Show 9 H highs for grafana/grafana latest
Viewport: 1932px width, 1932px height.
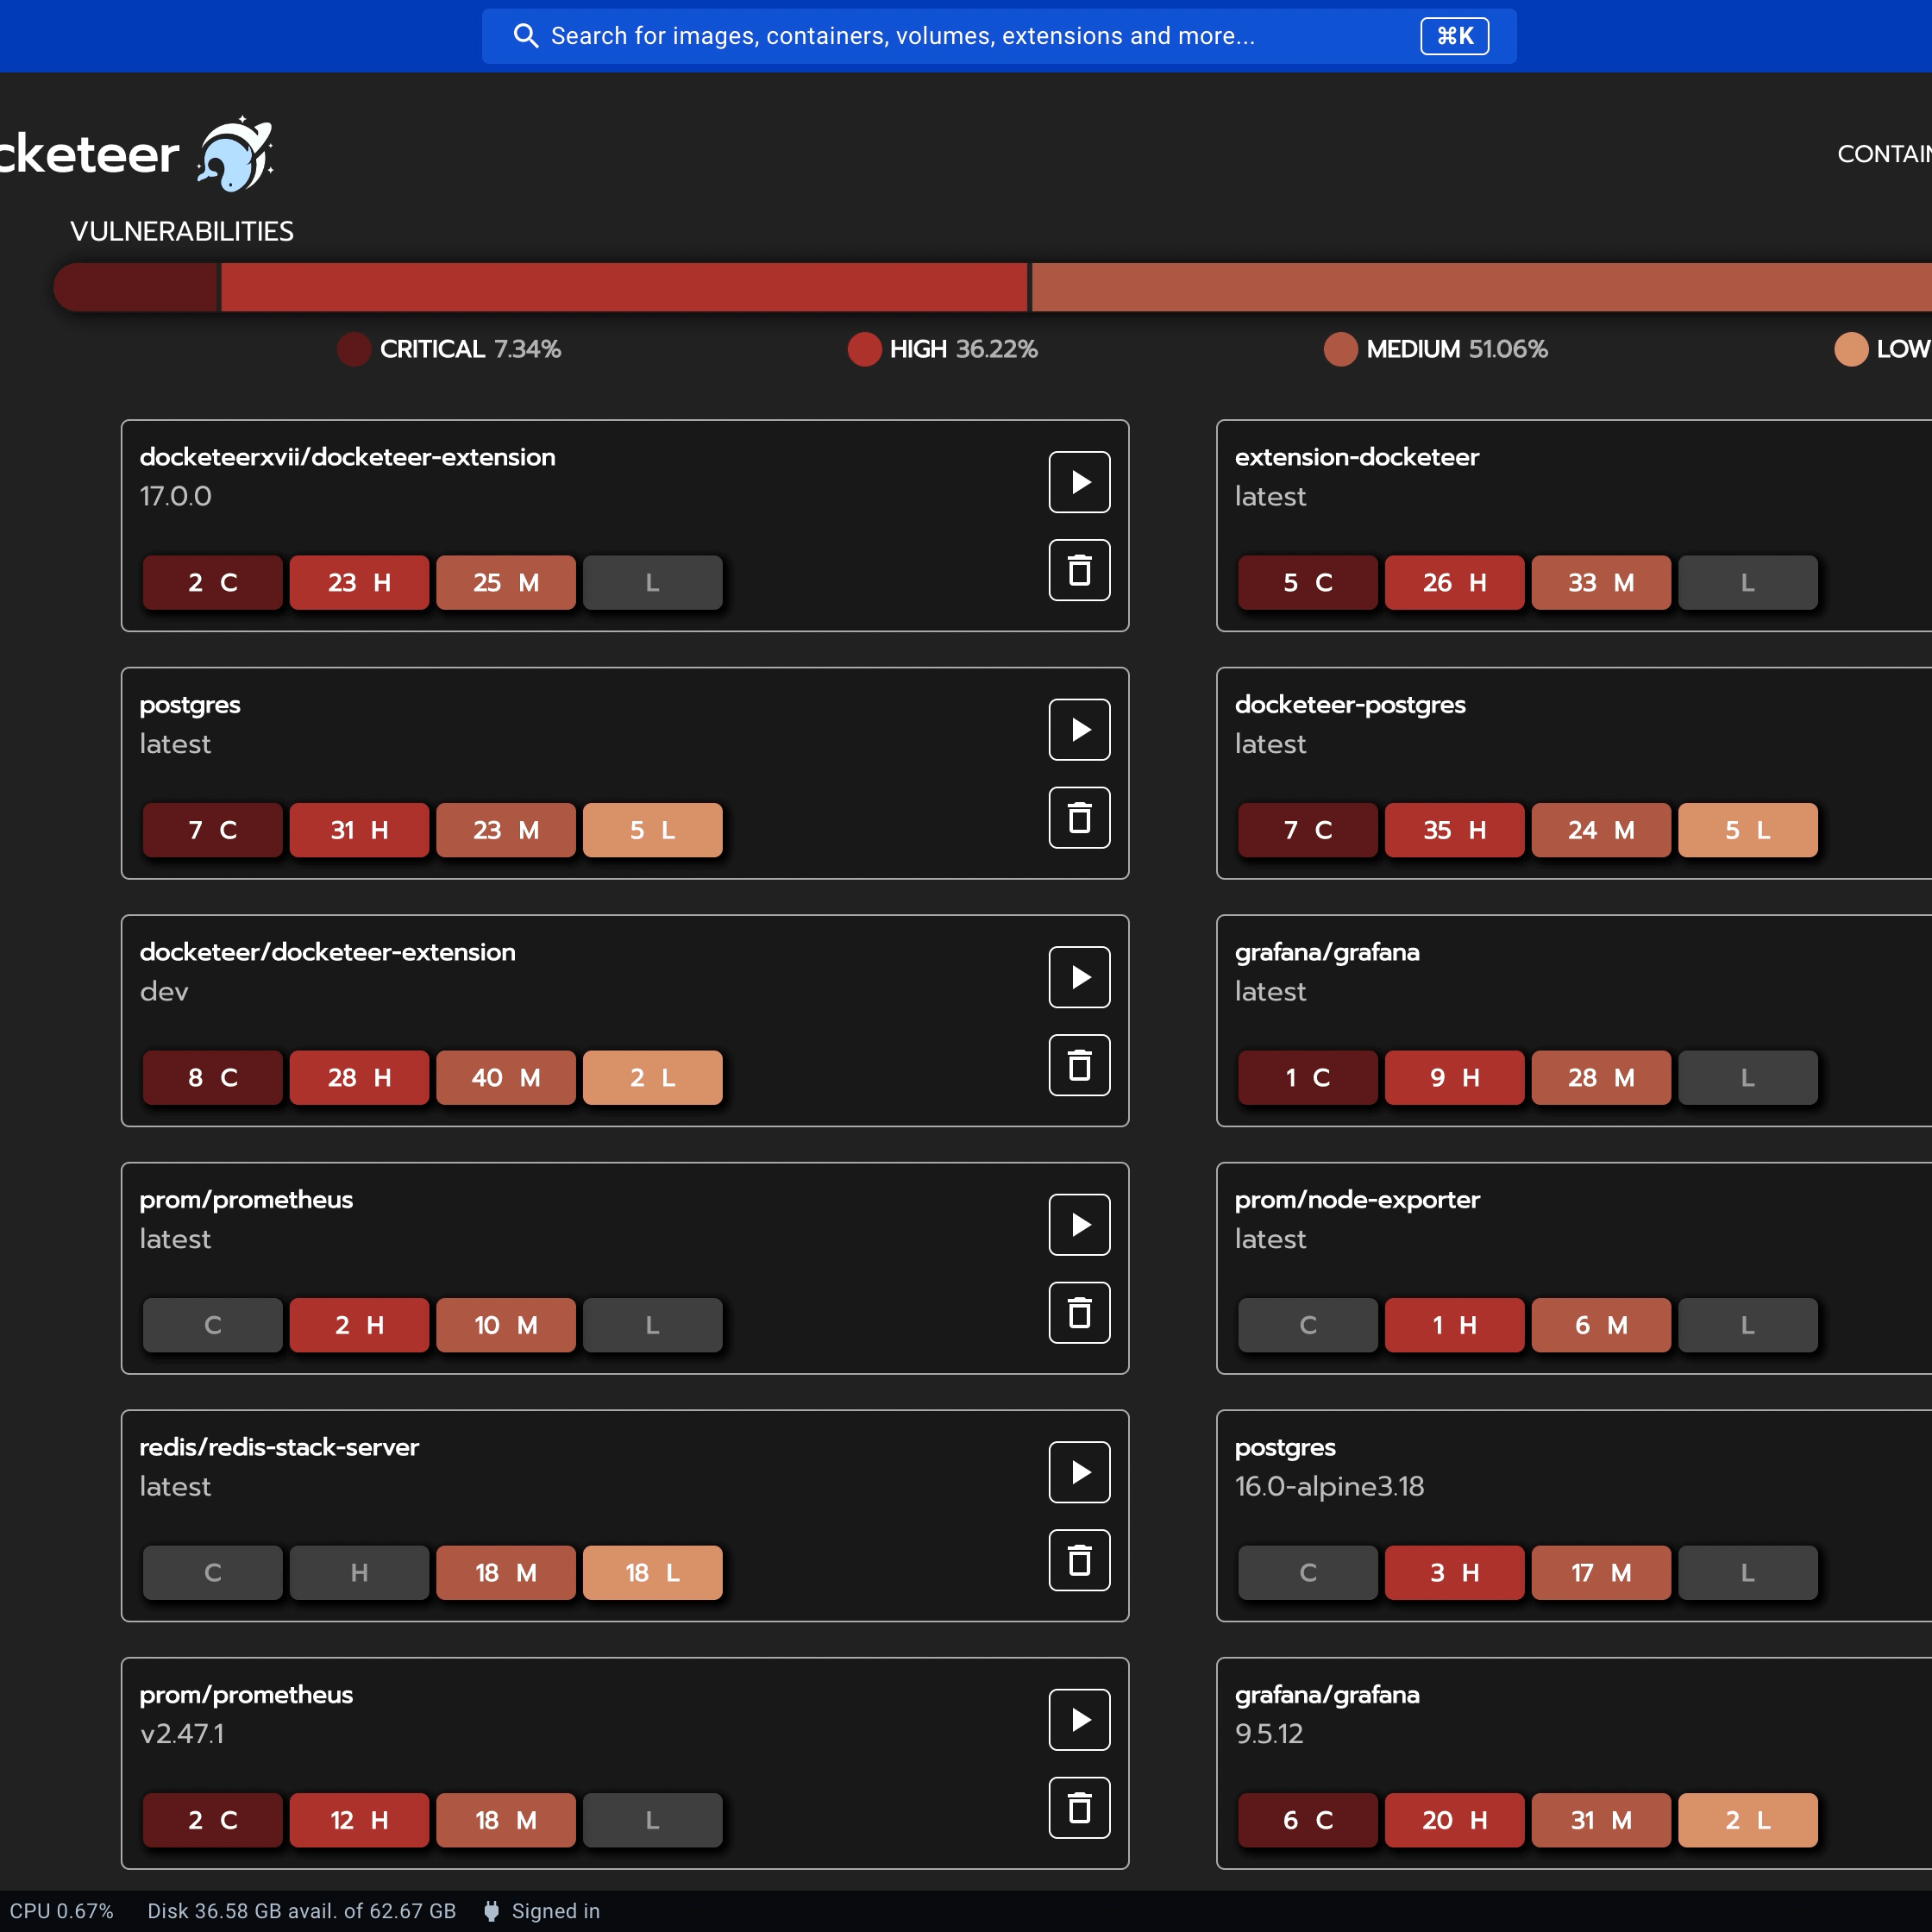[x=1454, y=1077]
